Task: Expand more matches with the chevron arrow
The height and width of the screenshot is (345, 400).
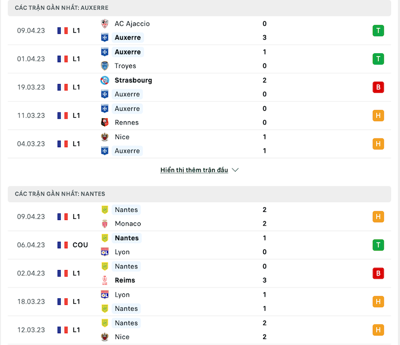Action: pos(235,170)
